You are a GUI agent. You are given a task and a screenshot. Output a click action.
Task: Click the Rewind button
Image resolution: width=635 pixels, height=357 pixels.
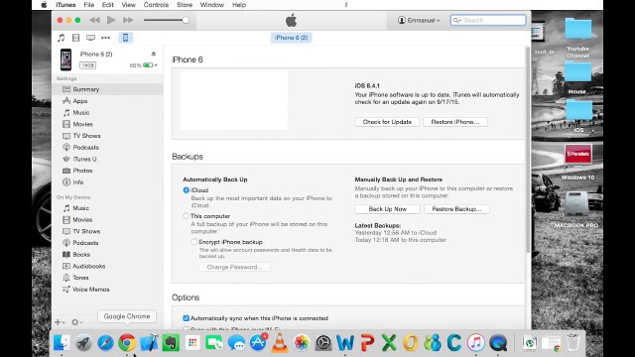pos(95,20)
